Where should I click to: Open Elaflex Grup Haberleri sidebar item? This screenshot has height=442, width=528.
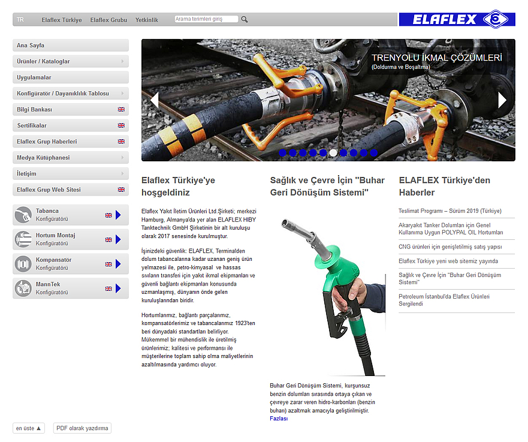71,142
